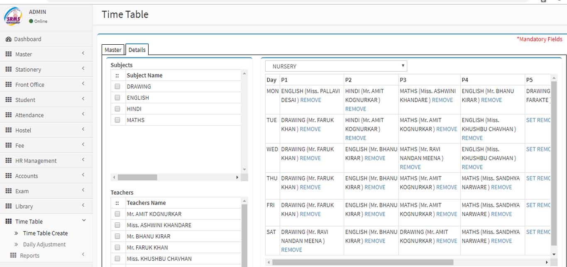This screenshot has height=267, width=567.
Task: Check the DRAWING subject checkbox
Action: (x=117, y=87)
